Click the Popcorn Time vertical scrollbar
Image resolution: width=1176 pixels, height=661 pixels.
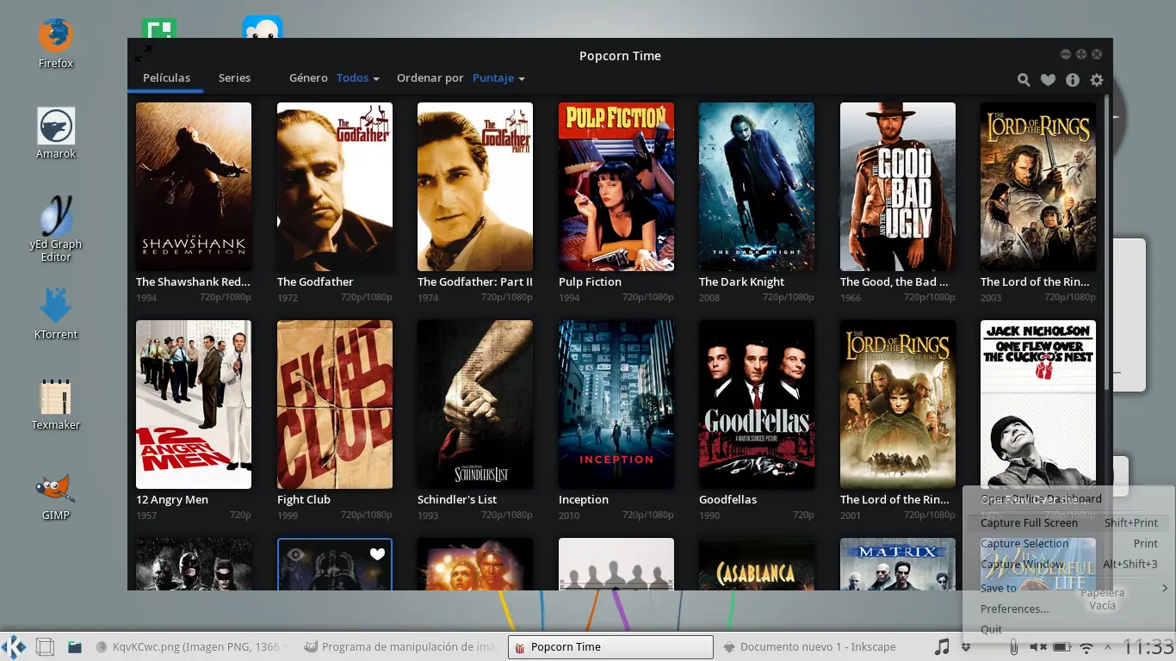[x=1107, y=241]
